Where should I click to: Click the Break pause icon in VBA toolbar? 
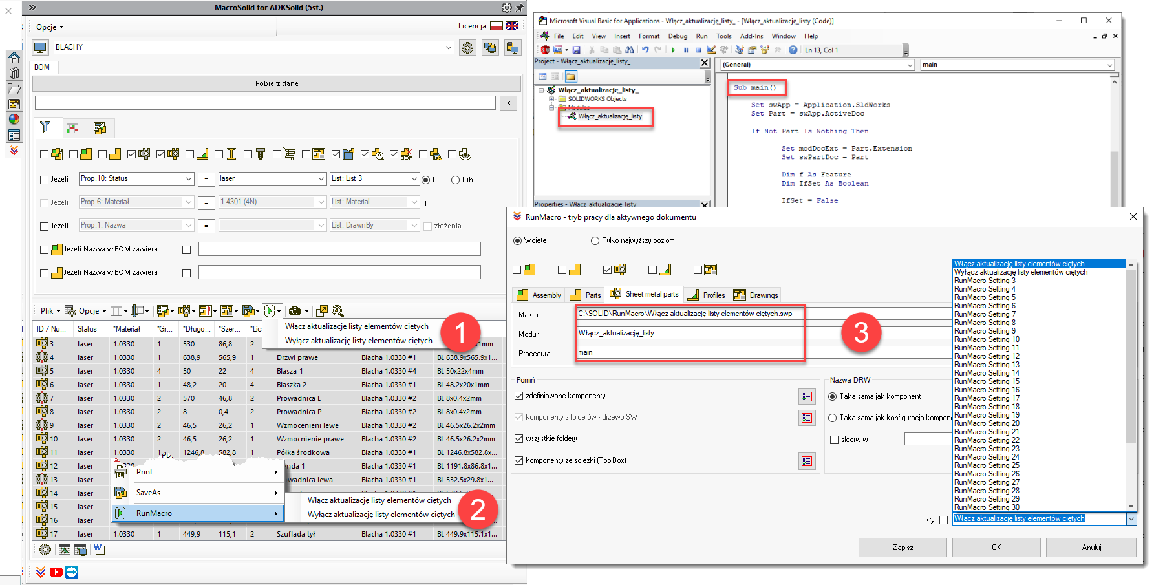(x=686, y=50)
